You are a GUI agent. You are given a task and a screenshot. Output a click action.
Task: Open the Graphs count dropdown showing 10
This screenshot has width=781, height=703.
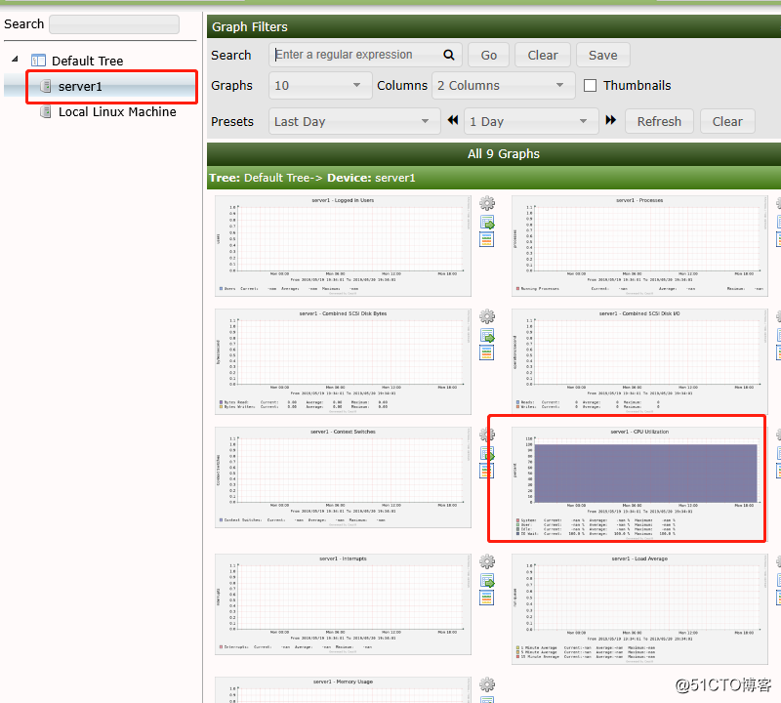(x=320, y=86)
